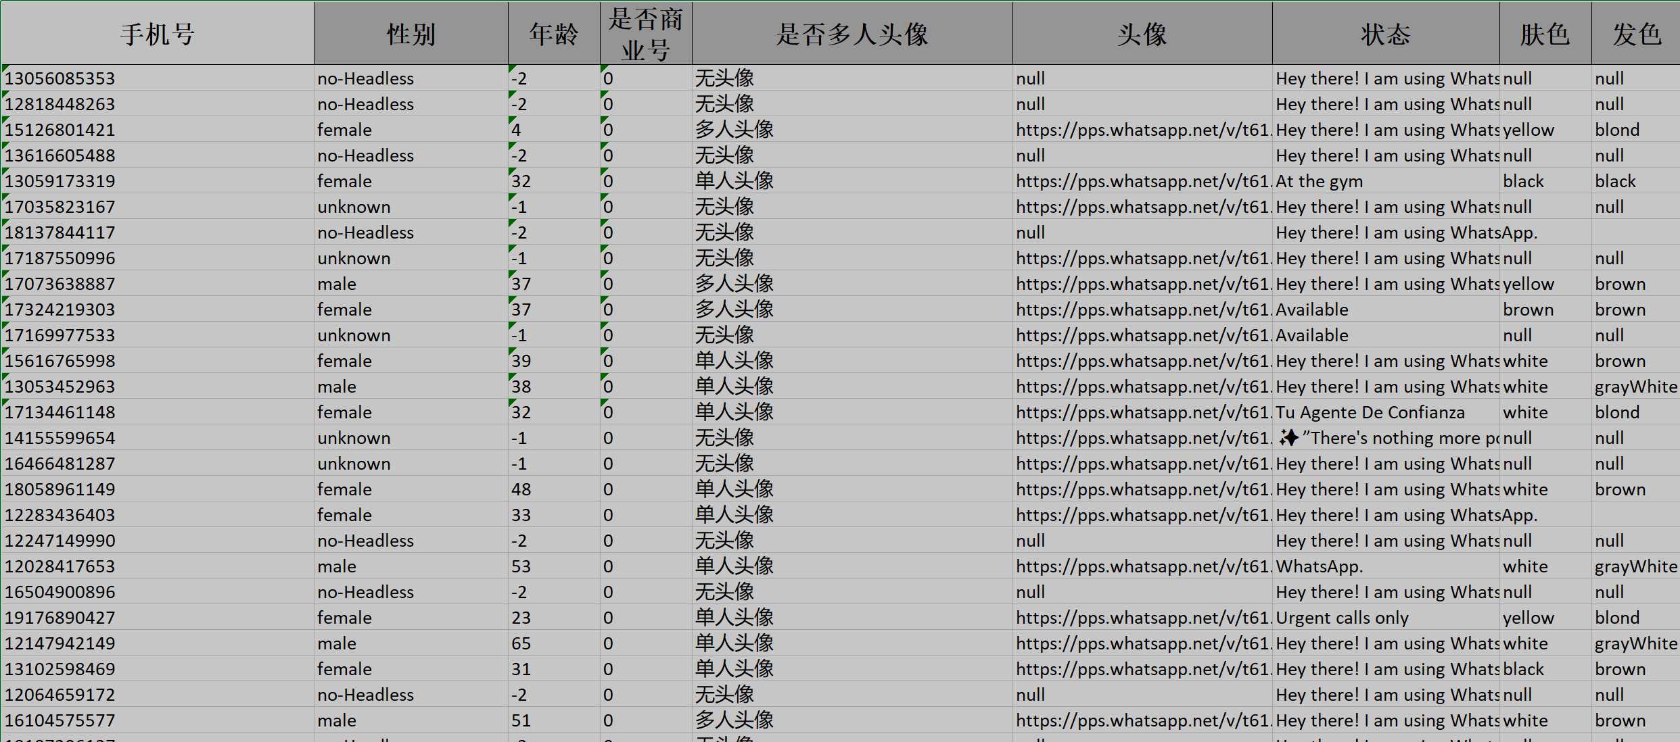Click phone number cell 12028417653
The width and height of the screenshot is (1680, 742).
pyautogui.click(x=158, y=566)
